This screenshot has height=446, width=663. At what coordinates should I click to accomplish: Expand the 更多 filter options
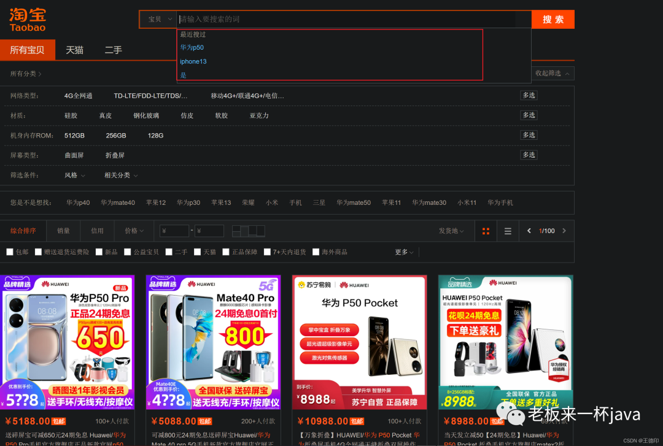pos(404,252)
